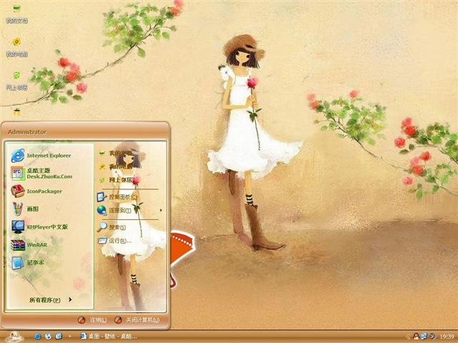Click 关闭计算机(U) shut down button
This screenshot has height=343, width=458.
(137, 320)
